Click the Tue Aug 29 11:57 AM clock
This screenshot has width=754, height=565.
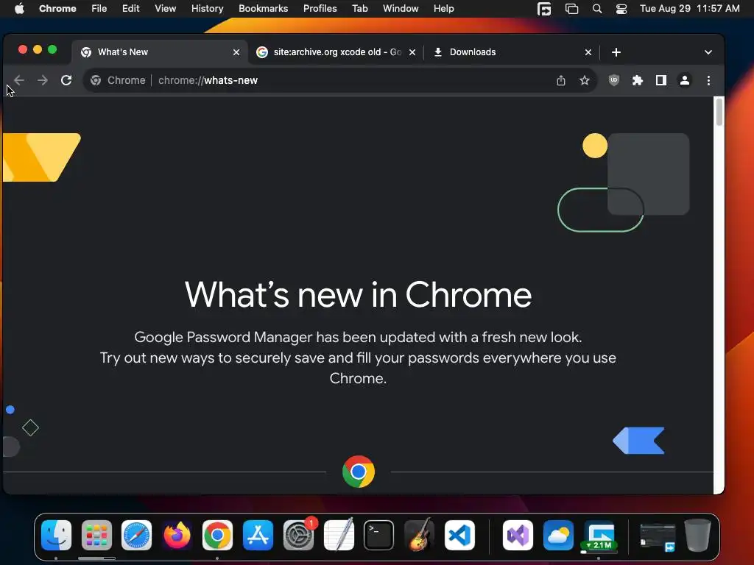click(689, 8)
